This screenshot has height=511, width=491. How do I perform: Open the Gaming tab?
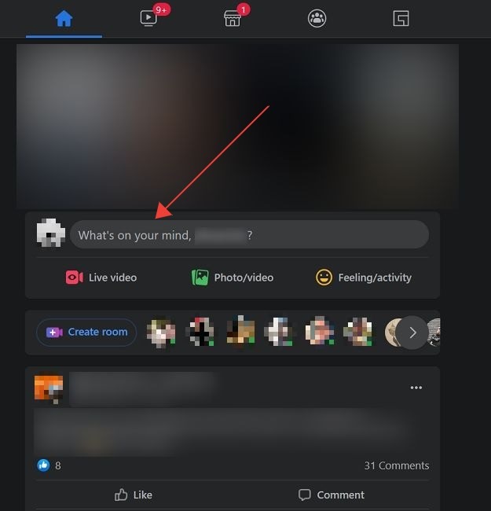401,19
